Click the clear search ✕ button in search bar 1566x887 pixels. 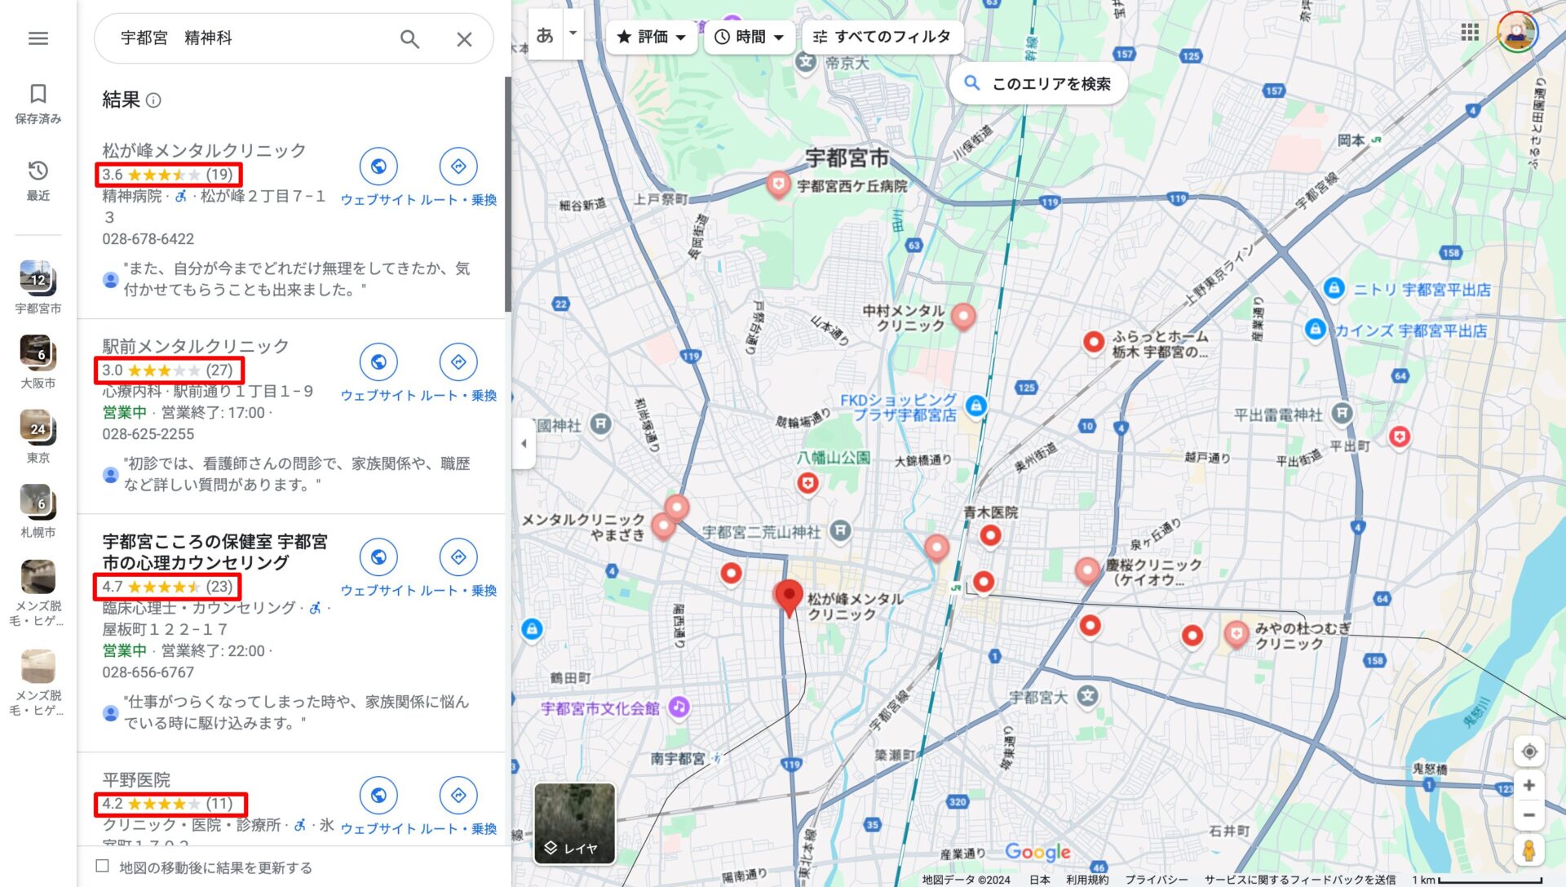[463, 38]
